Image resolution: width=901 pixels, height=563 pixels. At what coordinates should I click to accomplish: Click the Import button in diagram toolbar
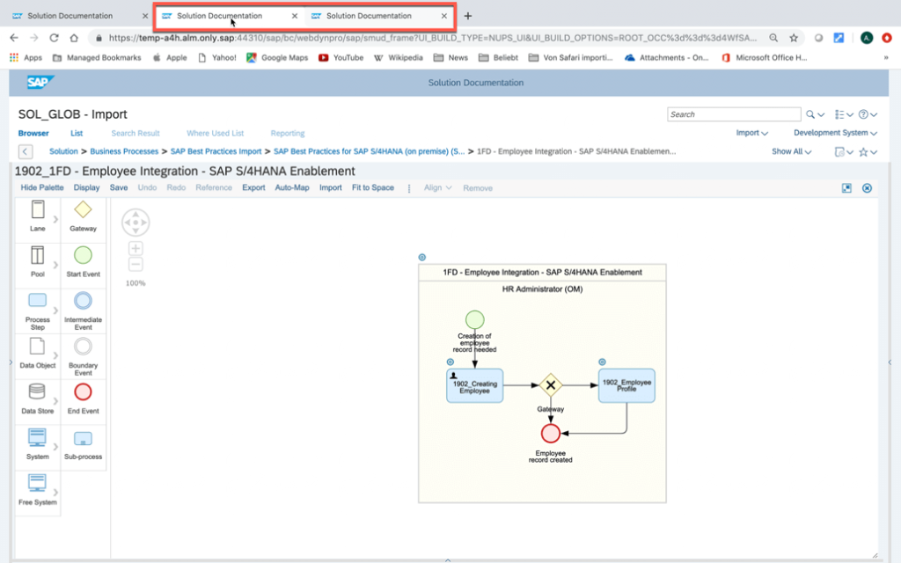coord(331,188)
